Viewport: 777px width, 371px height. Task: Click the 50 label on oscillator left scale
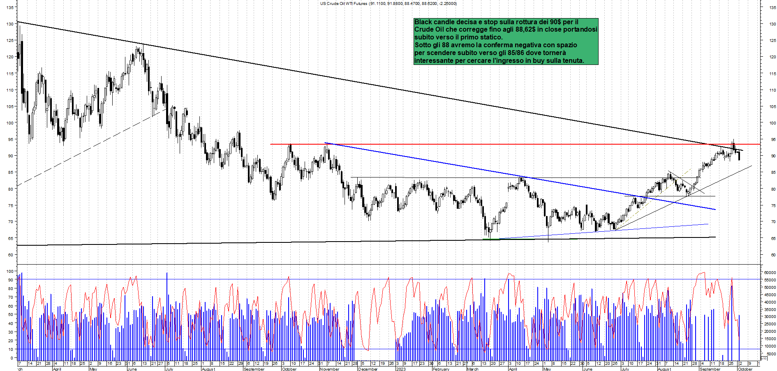click(x=11, y=315)
